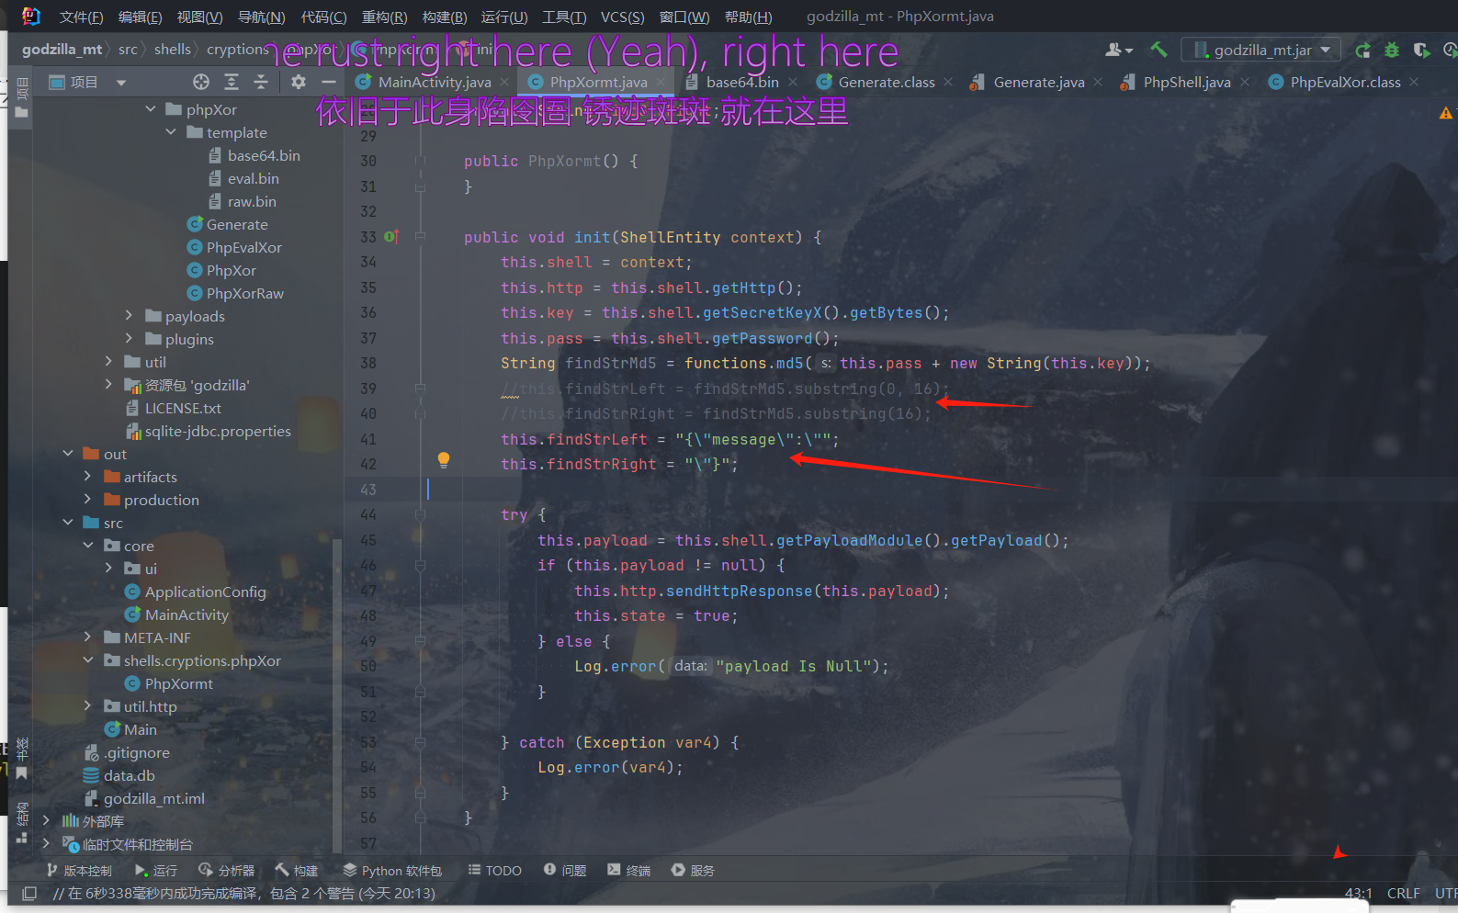Open the godzilla_mt.jar run configuration dropdown
1458x913 pixels.
pos(1261,50)
